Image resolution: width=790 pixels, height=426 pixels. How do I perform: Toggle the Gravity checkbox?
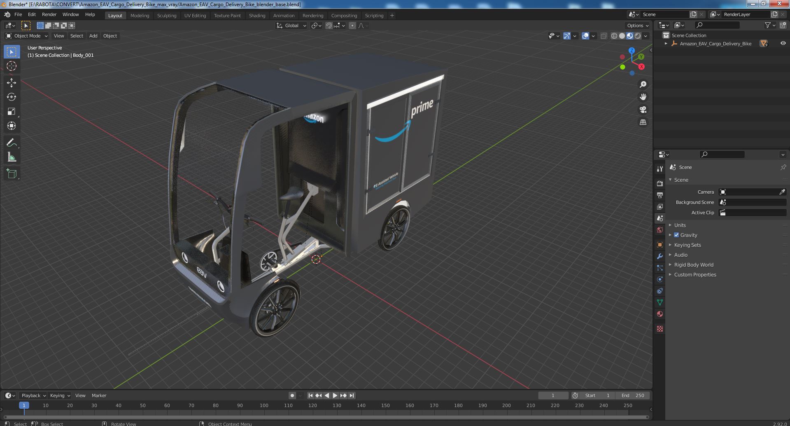[x=676, y=235]
